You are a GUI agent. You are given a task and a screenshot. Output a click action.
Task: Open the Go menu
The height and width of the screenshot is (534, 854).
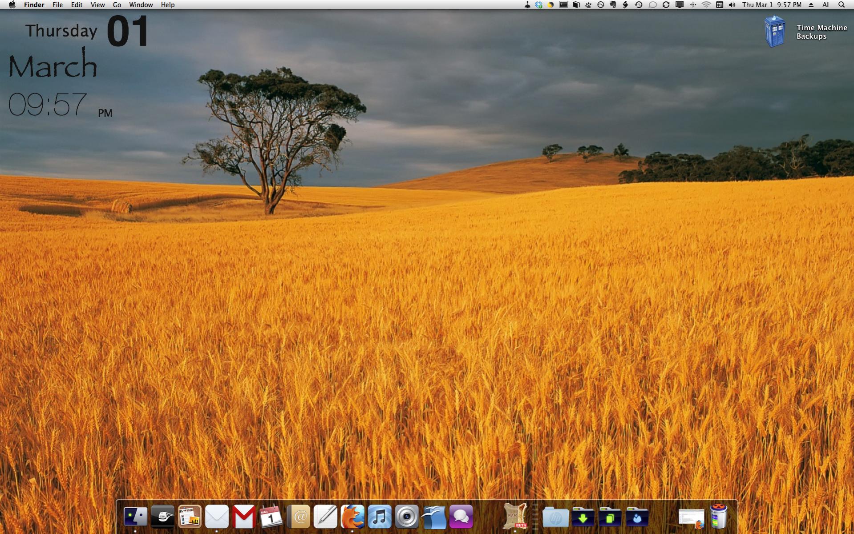(117, 4)
